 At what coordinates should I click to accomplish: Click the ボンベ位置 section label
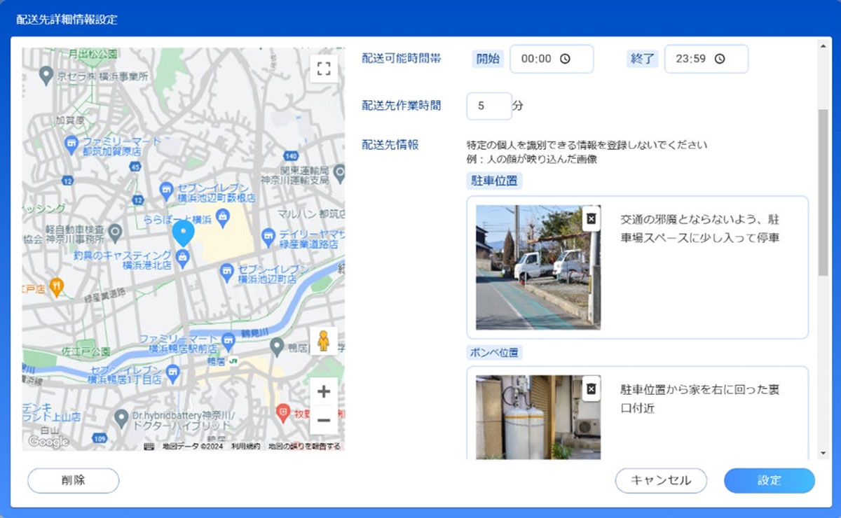point(495,352)
